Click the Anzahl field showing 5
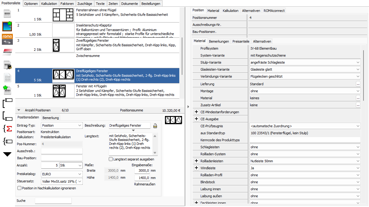The height and width of the screenshot is (207, 369). [x=50, y=166]
